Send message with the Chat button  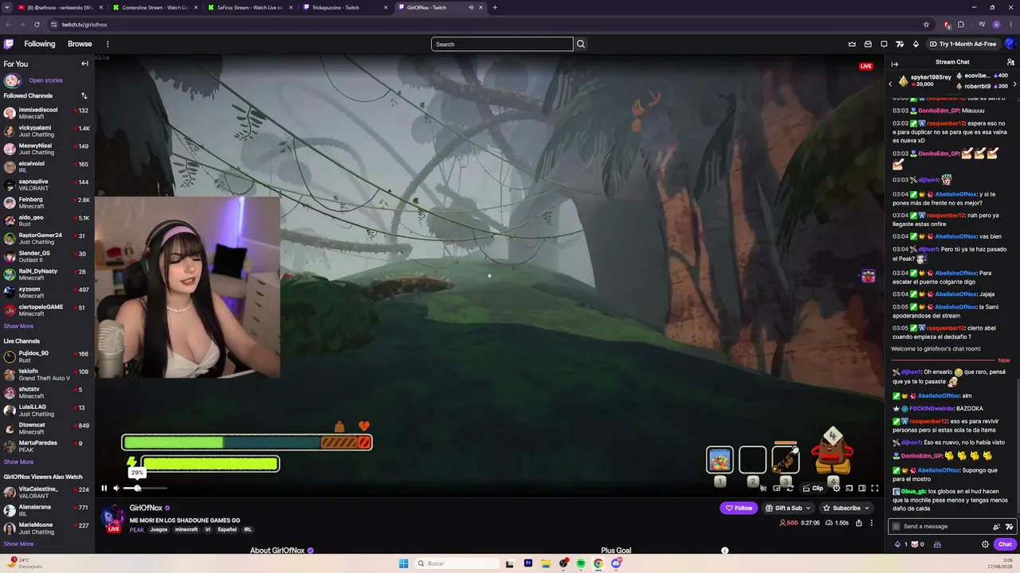[1005, 544]
